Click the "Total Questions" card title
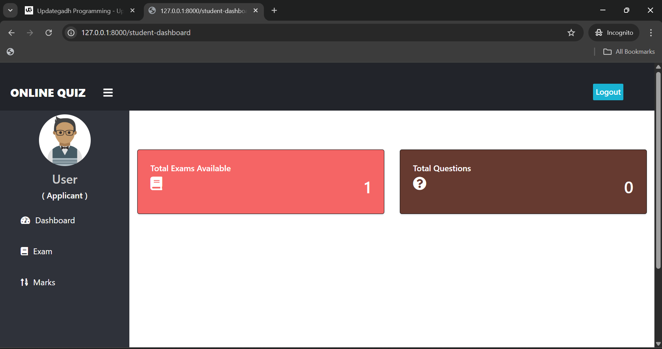The width and height of the screenshot is (662, 349). tap(442, 168)
